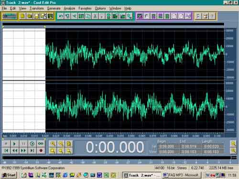Toggle Spectral view with the first purple toolbar icon

pyautogui.click(x=140, y=16)
